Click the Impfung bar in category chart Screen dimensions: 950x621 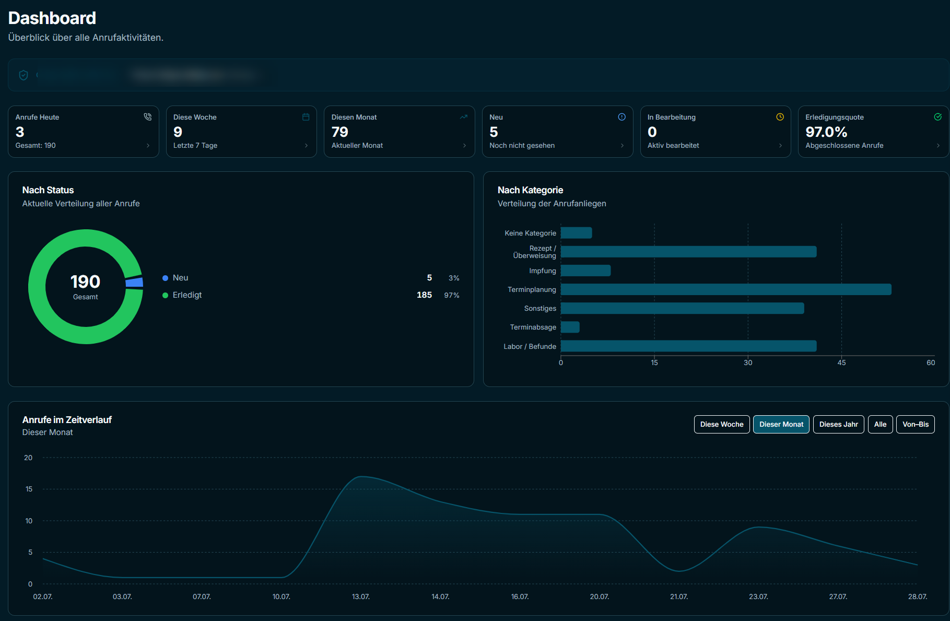coord(585,271)
